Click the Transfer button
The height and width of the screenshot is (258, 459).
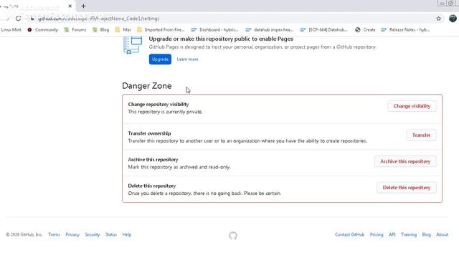[x=421, y=135]
